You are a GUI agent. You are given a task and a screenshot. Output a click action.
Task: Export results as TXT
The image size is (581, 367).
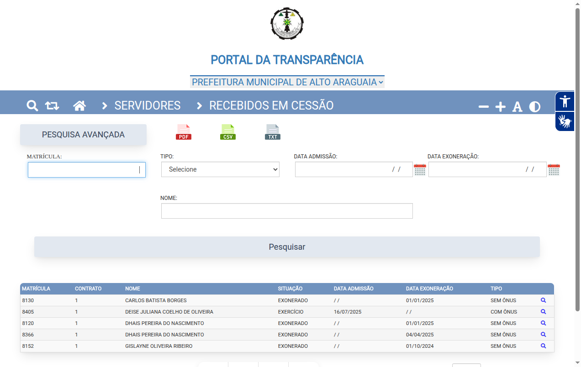[x=273, y=132]
